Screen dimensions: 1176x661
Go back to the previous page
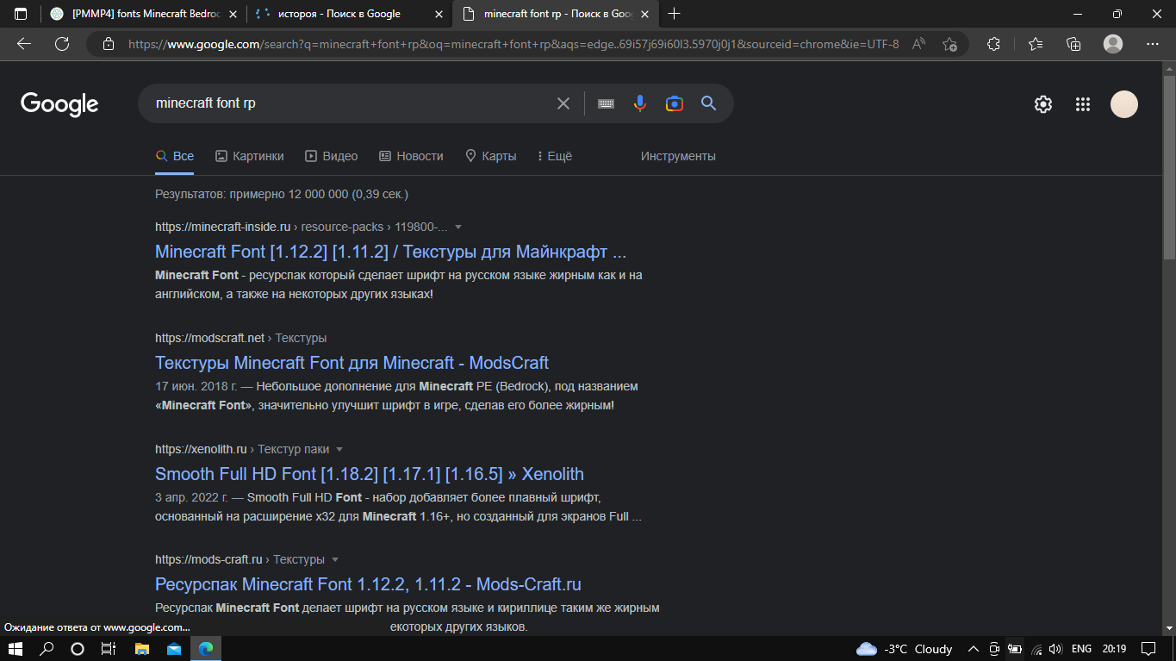[24, 44]
